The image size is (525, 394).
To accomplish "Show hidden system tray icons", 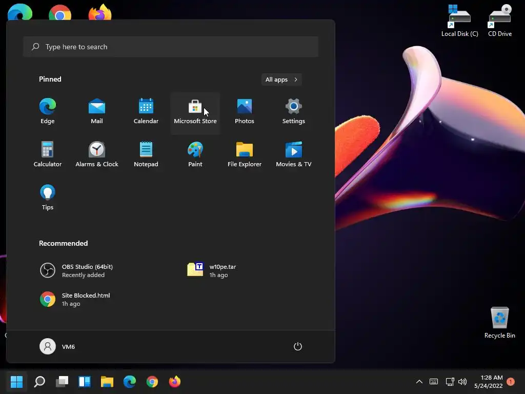I will (x=419, y=382).
